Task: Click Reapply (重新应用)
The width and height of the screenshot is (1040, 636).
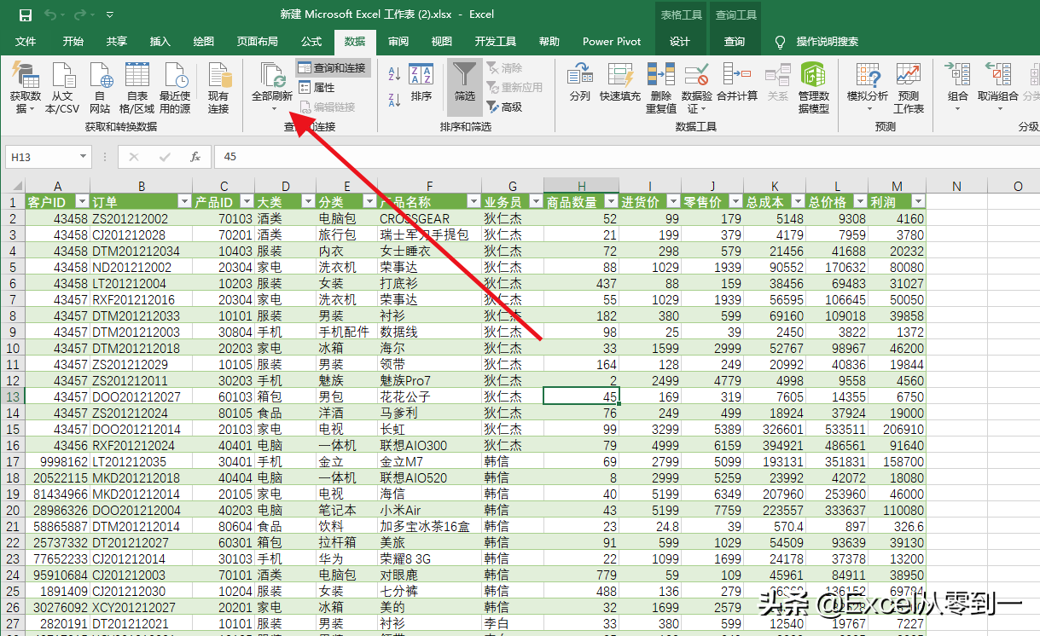Action: [514, 87]
